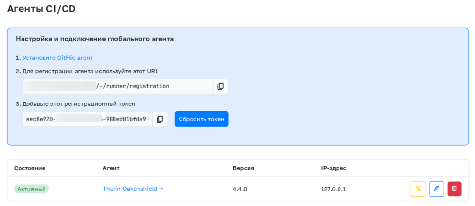475x206 pixels.
Task: Click the global agent setup panel heading
Action: (x=94, y=39)
